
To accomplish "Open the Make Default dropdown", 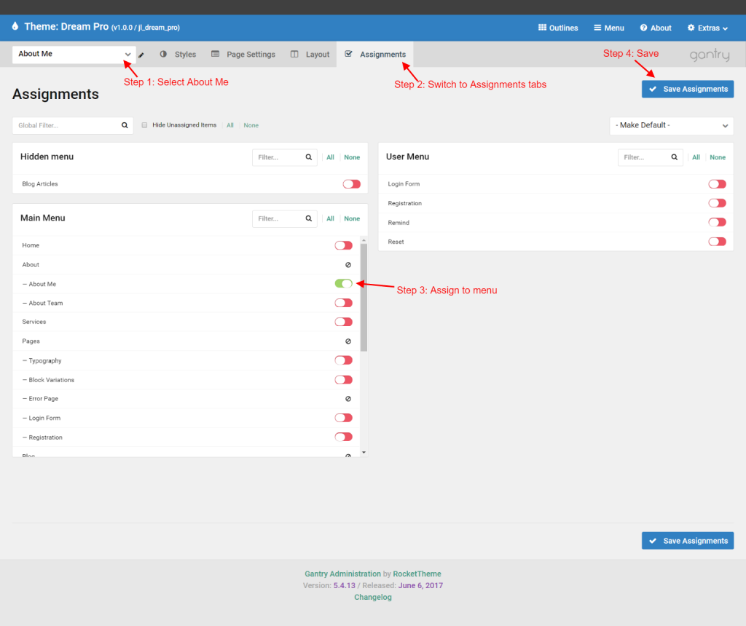I will pyautogui.click(x=670, y=125).
